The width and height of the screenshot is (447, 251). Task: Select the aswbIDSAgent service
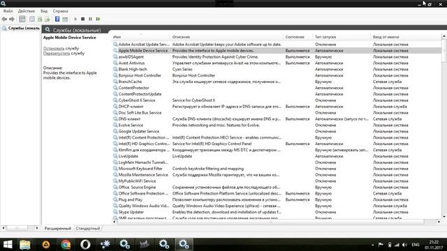131,57
